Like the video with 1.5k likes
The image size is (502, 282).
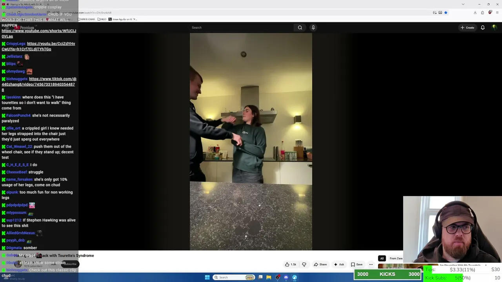click(x=291, y=264)
